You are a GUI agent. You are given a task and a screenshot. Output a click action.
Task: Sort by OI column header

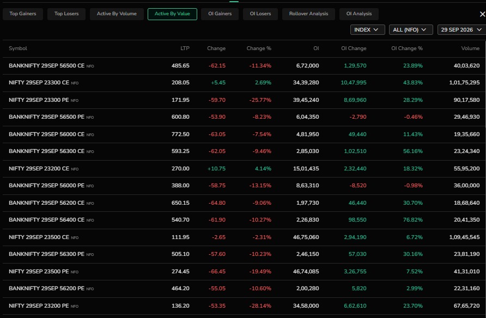click(316, 48)
